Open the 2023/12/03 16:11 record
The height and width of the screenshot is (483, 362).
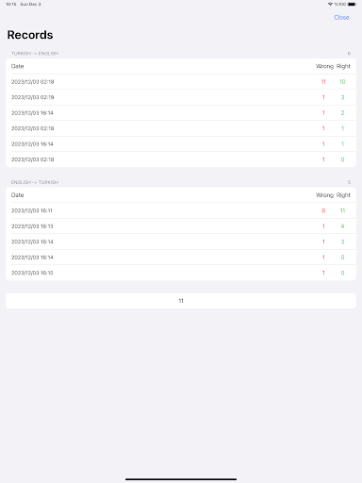(181, 210)
